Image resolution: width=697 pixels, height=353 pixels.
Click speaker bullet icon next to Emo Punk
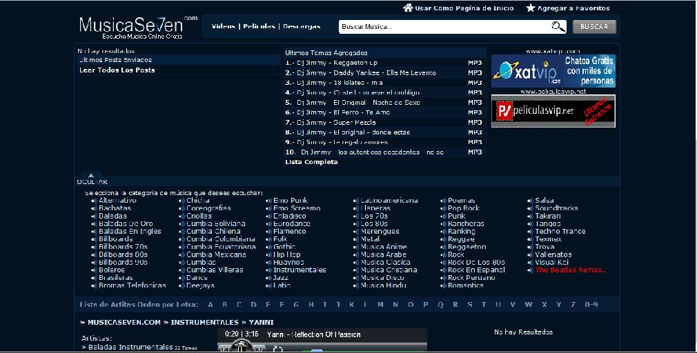(268, 200)
